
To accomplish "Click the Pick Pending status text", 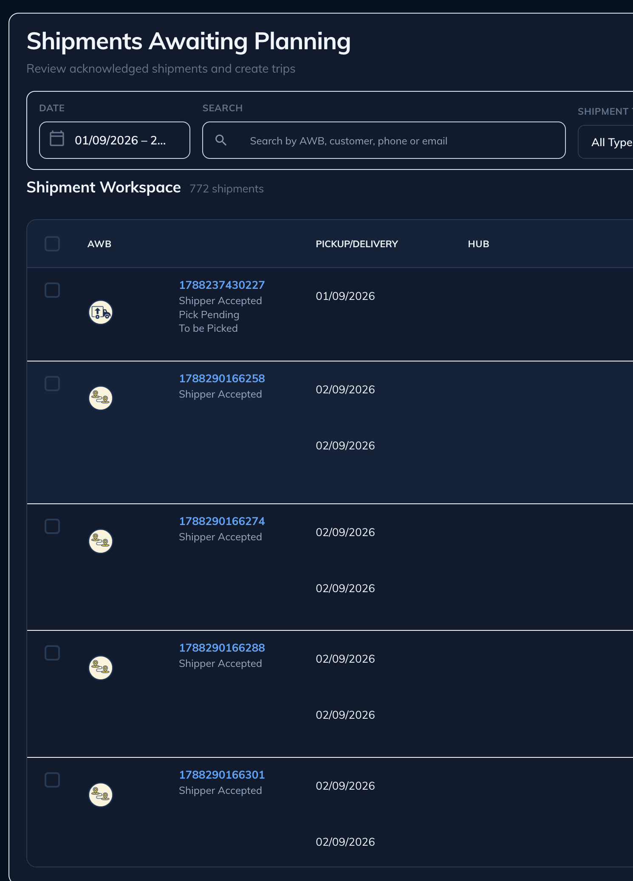I will point(209,315).
